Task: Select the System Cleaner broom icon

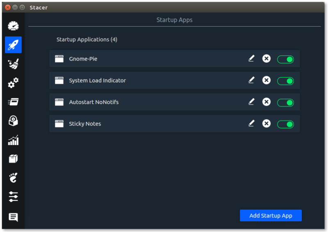Action: coord(13,64)
